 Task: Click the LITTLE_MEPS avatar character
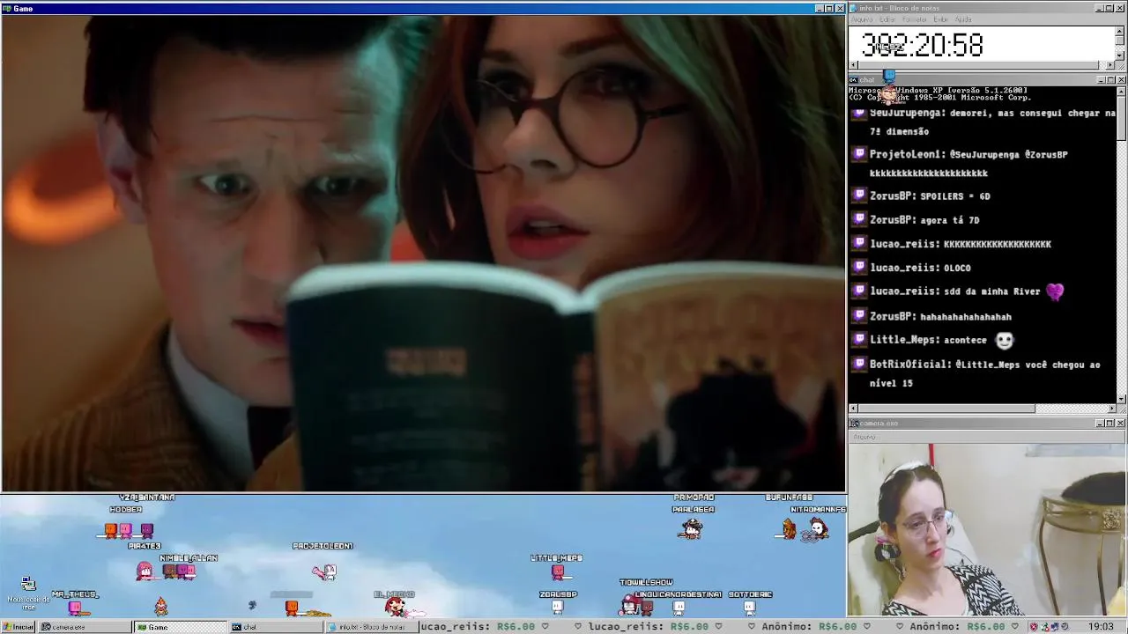pos(557,573)
